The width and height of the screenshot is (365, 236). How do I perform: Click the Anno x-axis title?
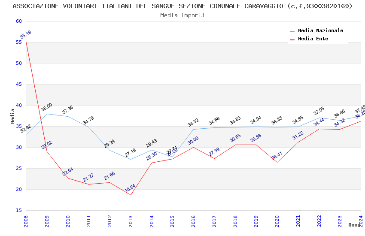[354, 225]
